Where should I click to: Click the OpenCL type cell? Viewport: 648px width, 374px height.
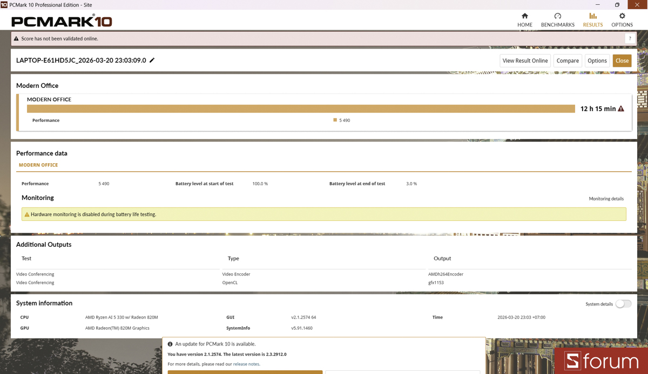pyautogui.click(x=230, y=283)
